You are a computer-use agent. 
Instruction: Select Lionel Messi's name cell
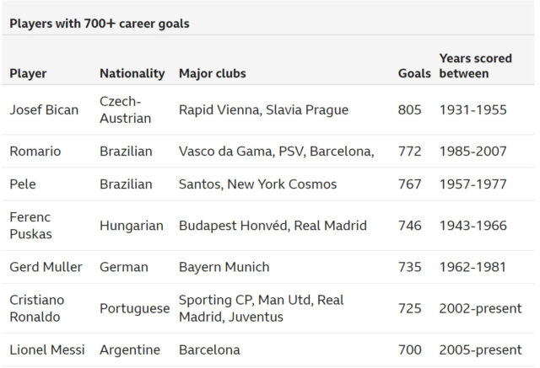coord(47,349)
